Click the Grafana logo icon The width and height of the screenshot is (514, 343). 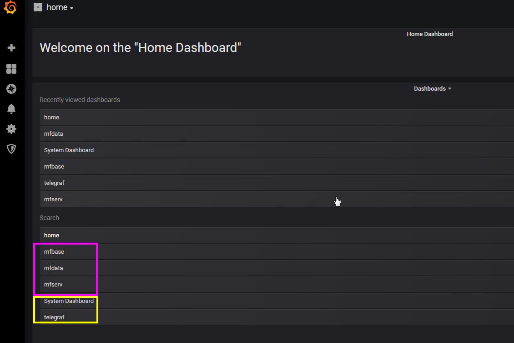click(10, 7)
